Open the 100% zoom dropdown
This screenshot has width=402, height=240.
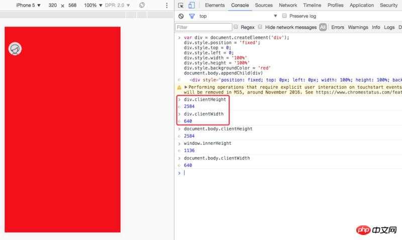[92, 5]
